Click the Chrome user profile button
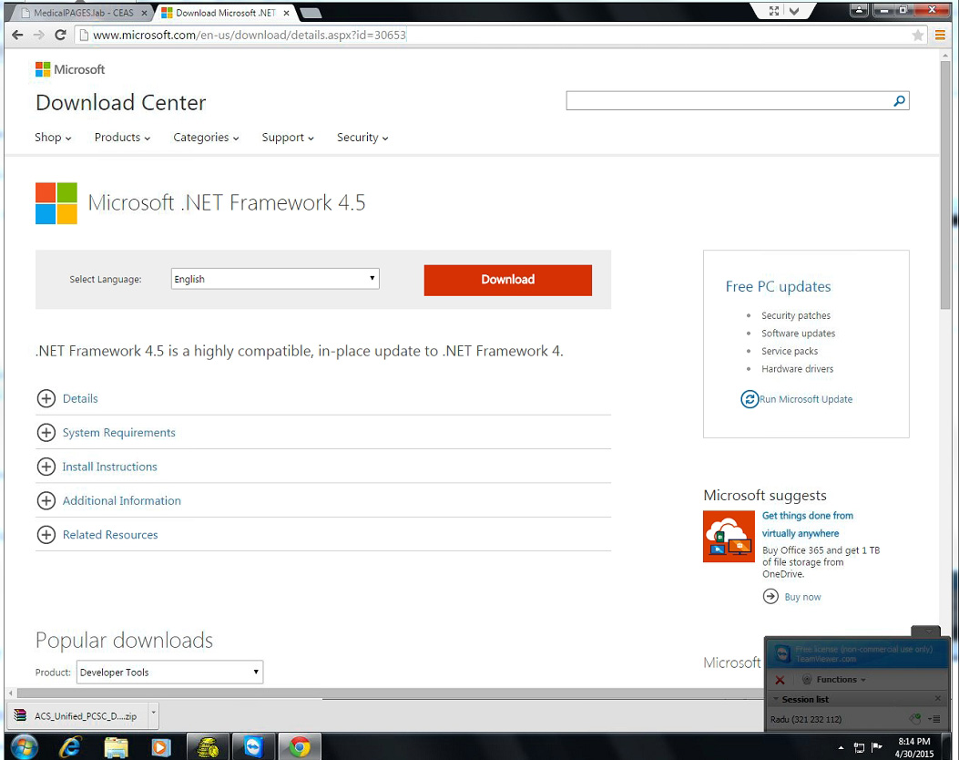 click(859, 10)
